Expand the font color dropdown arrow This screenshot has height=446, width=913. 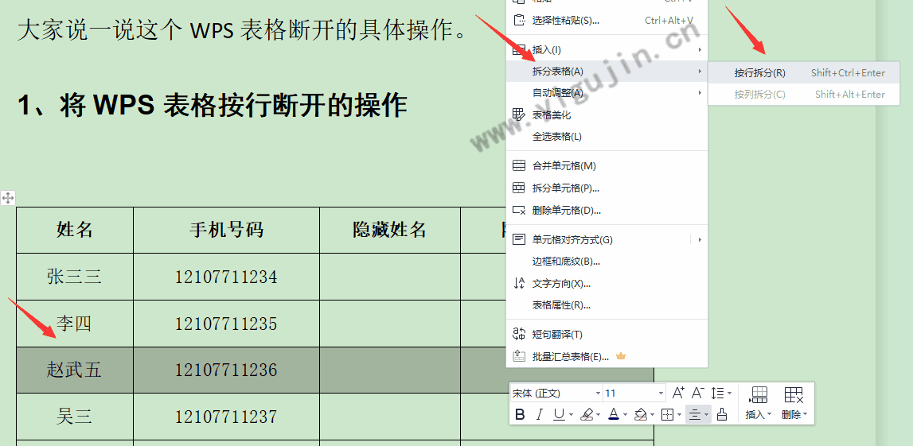point(625,415)
